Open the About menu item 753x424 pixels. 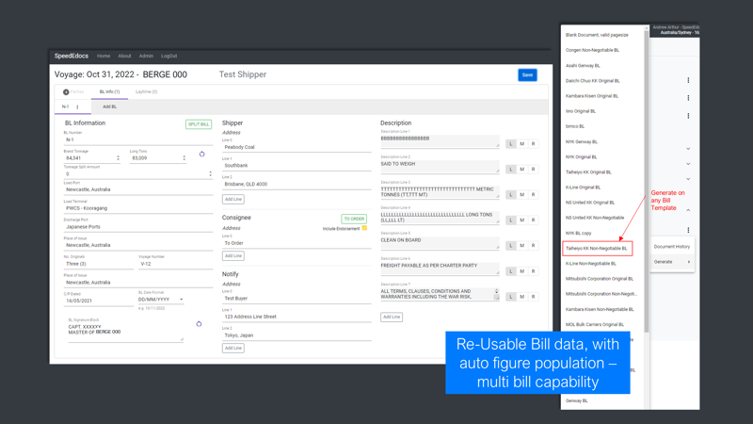[124, 56]
